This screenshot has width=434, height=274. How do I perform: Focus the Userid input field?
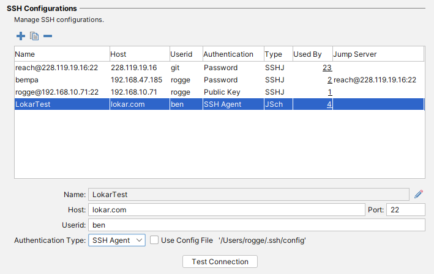point(256,225)
